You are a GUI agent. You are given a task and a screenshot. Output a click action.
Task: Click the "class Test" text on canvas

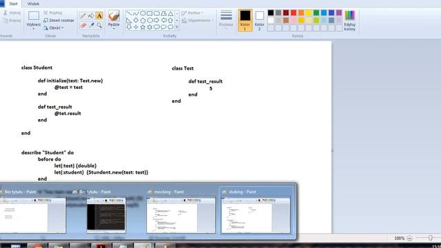[x=183, y=68]
